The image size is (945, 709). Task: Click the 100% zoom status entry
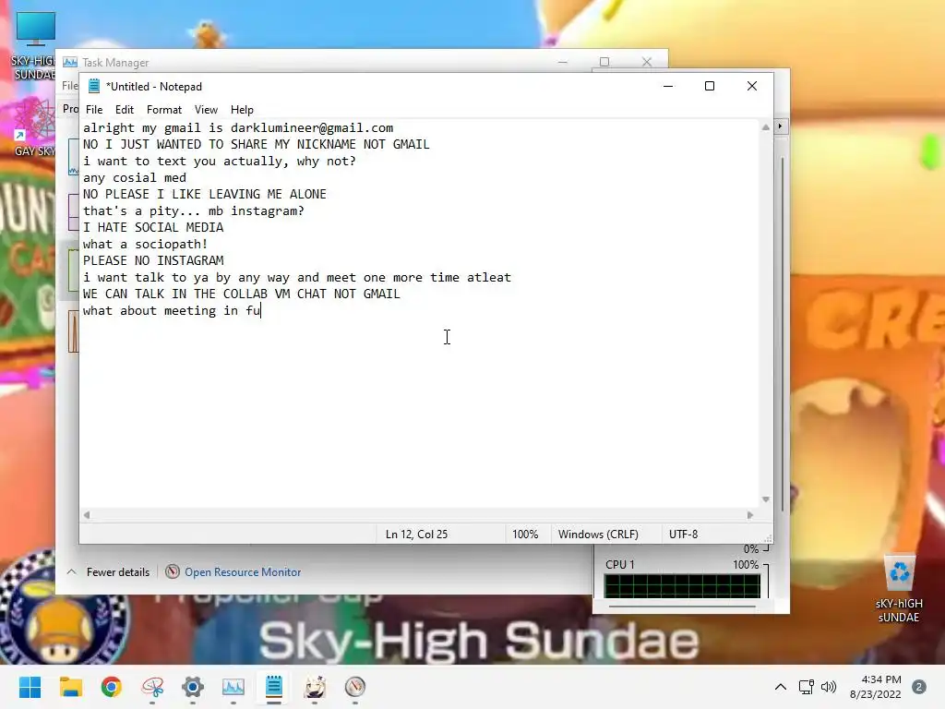point(525,535)
